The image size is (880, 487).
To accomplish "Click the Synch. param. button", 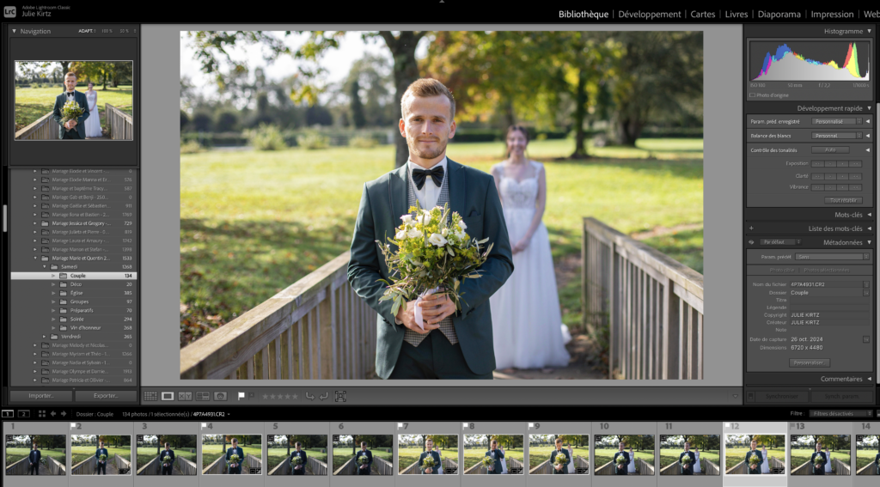I will tap(841, 396).
